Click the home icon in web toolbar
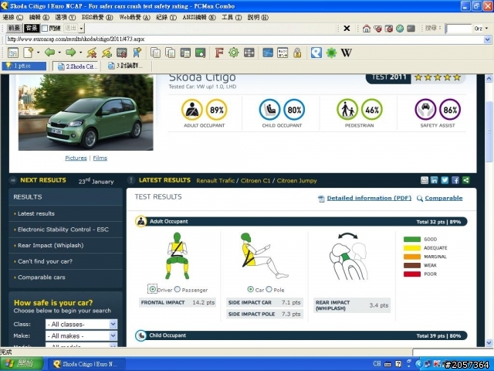Image resolution: width=494 pixels, height=371 pixels. (366, 29)
